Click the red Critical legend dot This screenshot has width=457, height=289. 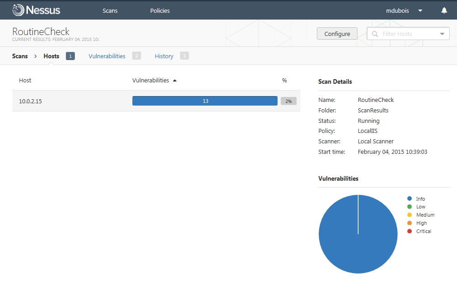pos(410,231)
